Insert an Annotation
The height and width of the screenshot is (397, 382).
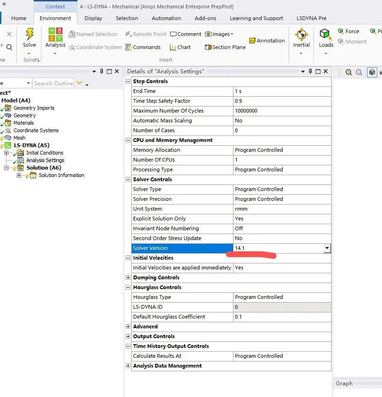267,41
